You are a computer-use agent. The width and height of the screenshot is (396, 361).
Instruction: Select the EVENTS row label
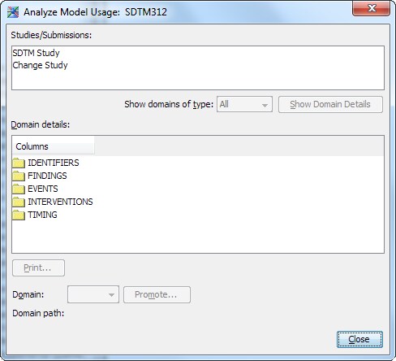pyautogui.click(x=43, y=189)
